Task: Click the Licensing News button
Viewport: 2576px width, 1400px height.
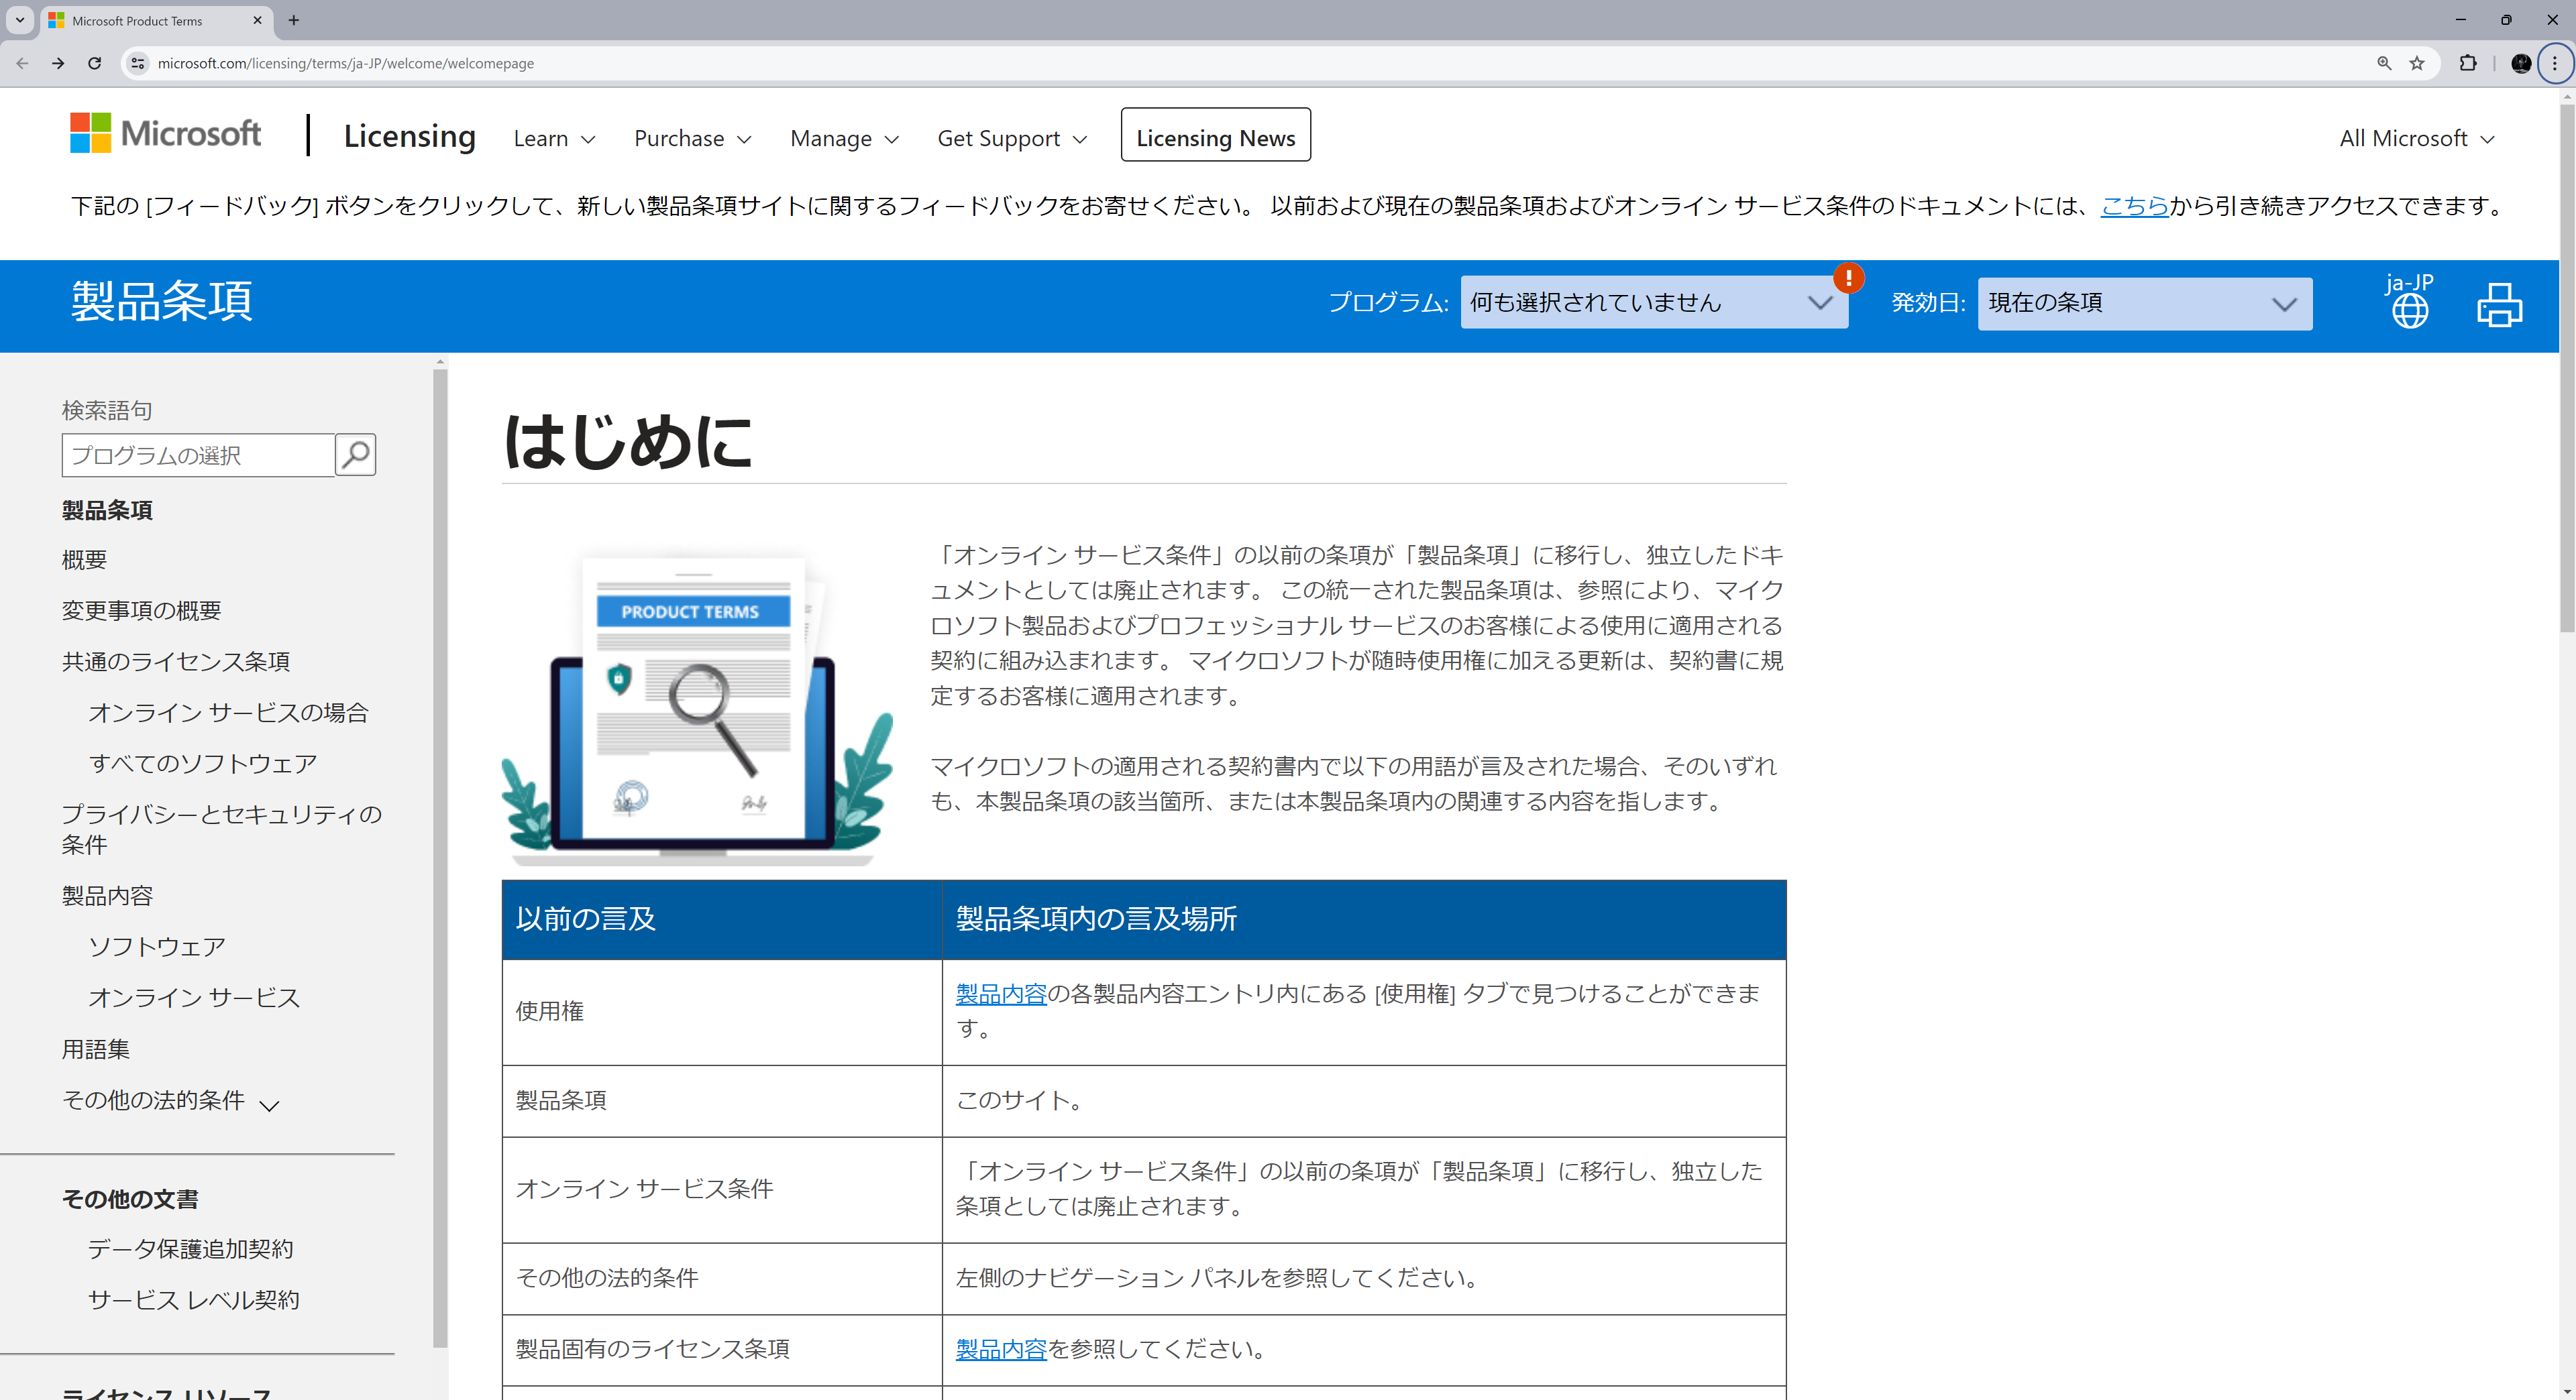Action: point(1215,136)
